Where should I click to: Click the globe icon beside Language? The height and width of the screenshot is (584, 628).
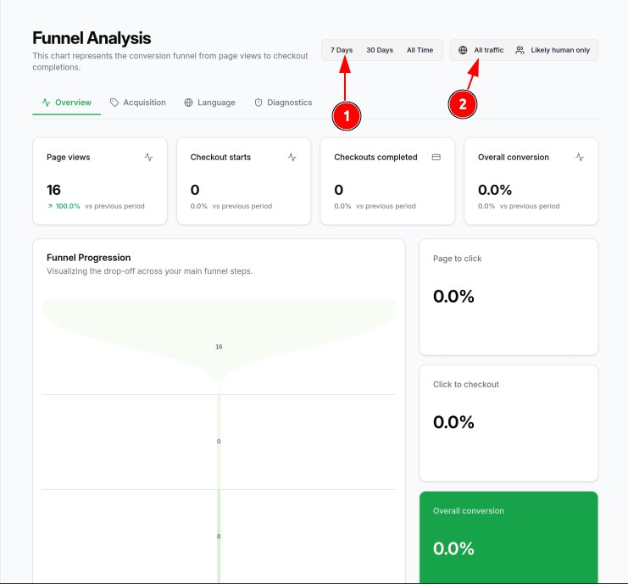tap(188, 103)
